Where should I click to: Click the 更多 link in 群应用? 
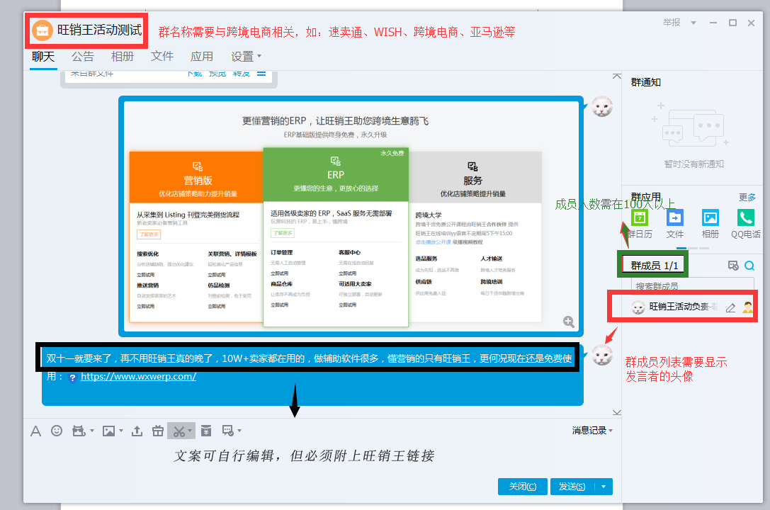pyautogui.click(x=747, y=198)
